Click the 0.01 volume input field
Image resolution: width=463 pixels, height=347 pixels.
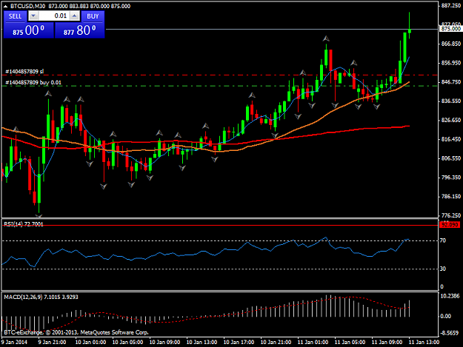coord(54,16)
